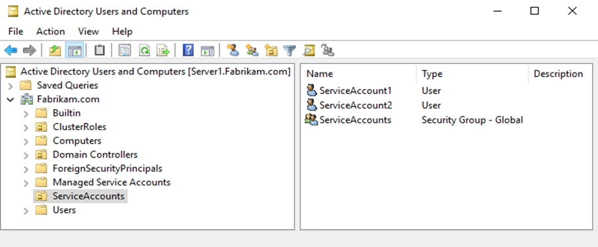
Task: Create a new user with toolbar icon
Action: point(233,50)
